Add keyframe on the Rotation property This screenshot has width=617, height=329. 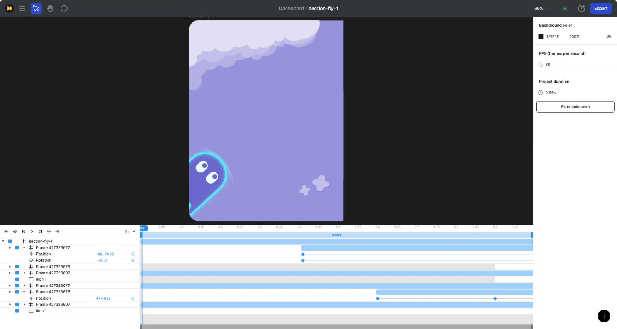click(x=133, y=261)
